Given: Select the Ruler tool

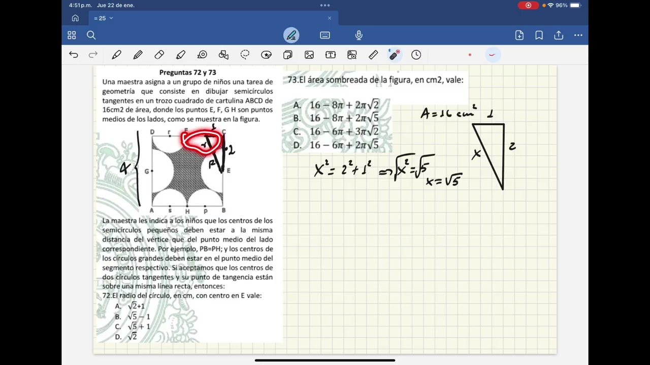Looking at the screenshot, I should coord(373,55).
